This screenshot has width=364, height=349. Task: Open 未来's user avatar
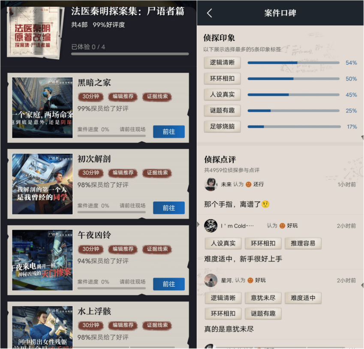pos(211,184)
